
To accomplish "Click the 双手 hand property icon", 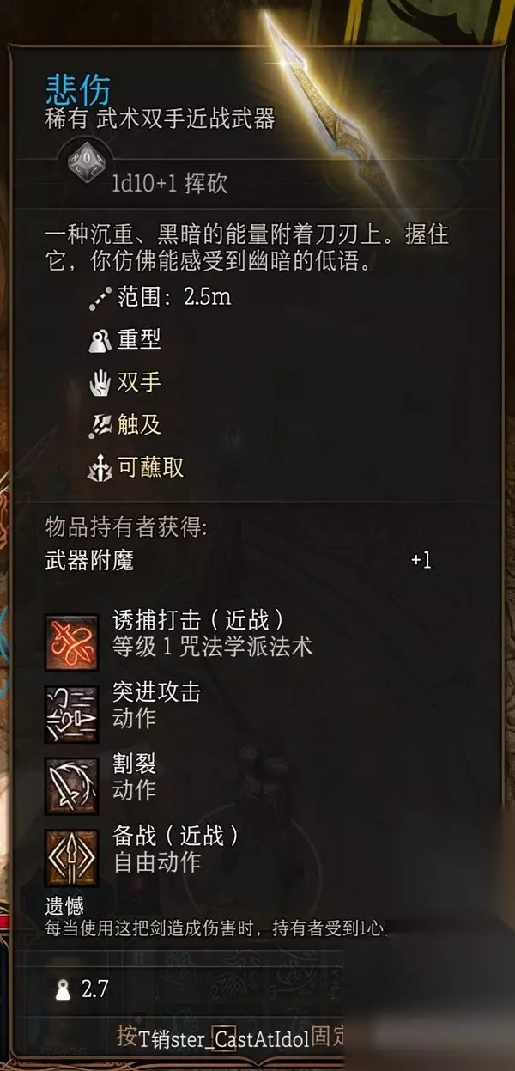I will (x=100, y=382).
